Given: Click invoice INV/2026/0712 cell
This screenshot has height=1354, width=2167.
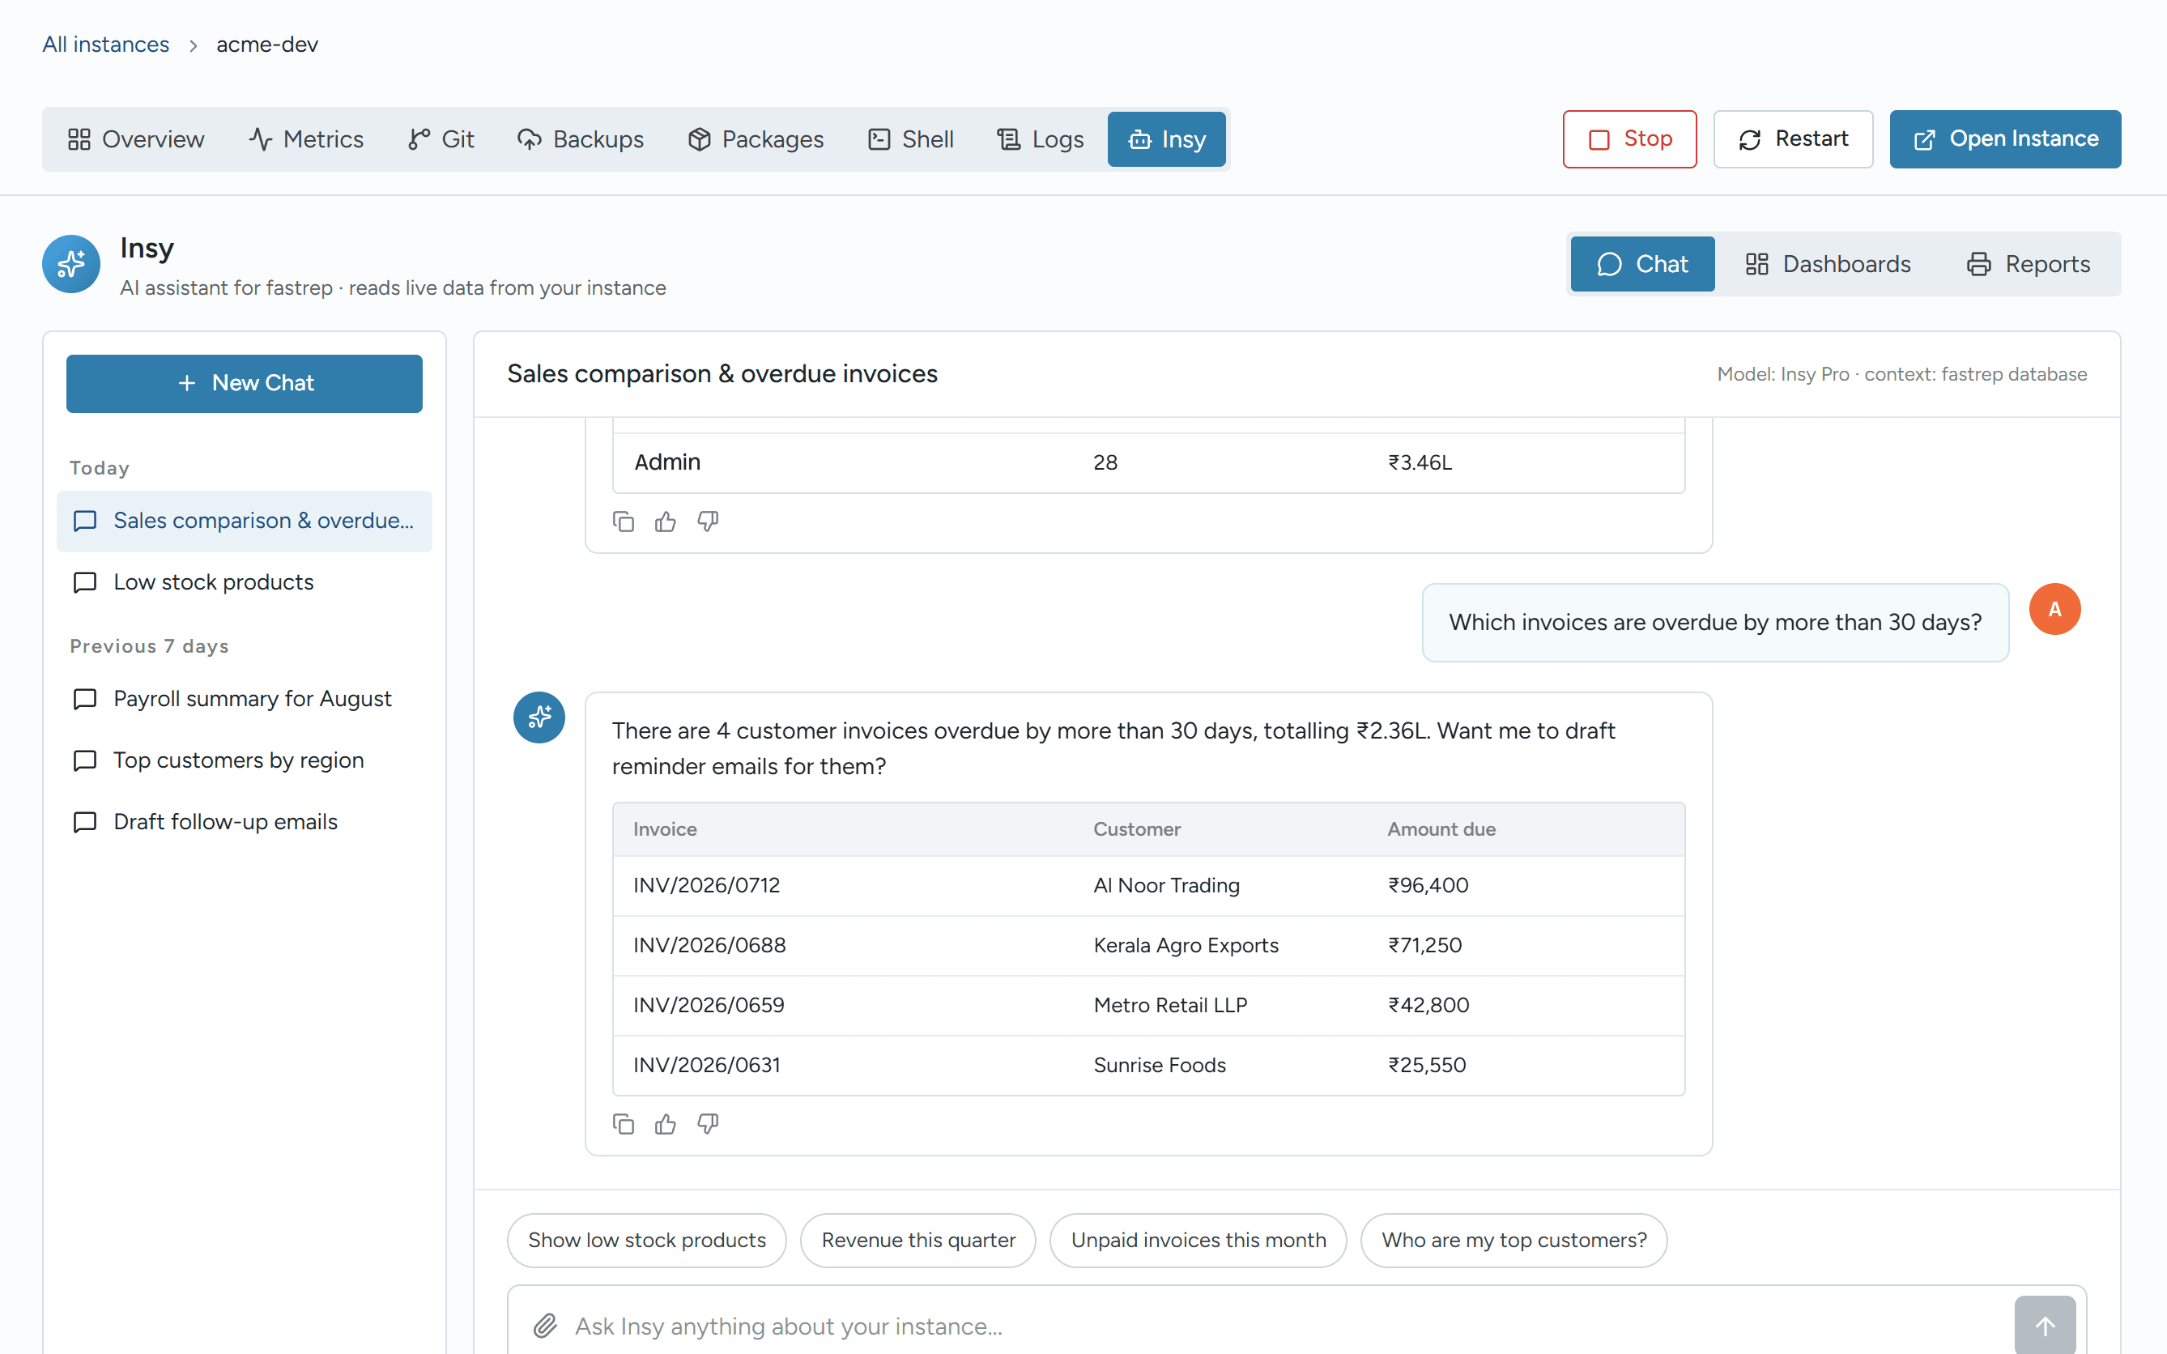Looking at the screenshot, I should (x=706, y=886).
